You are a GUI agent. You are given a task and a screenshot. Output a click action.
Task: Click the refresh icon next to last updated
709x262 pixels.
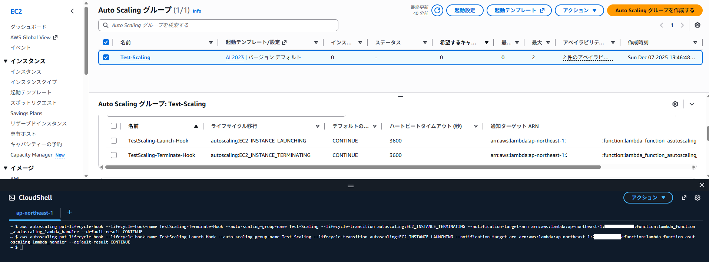coord(437,10)
